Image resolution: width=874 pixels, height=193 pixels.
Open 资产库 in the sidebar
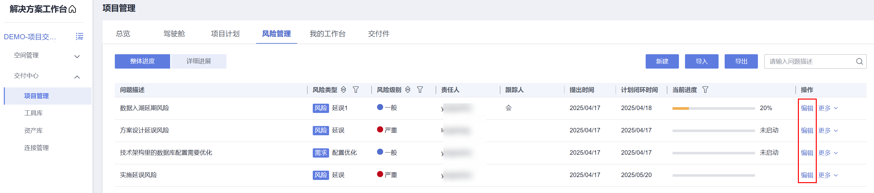33,131
